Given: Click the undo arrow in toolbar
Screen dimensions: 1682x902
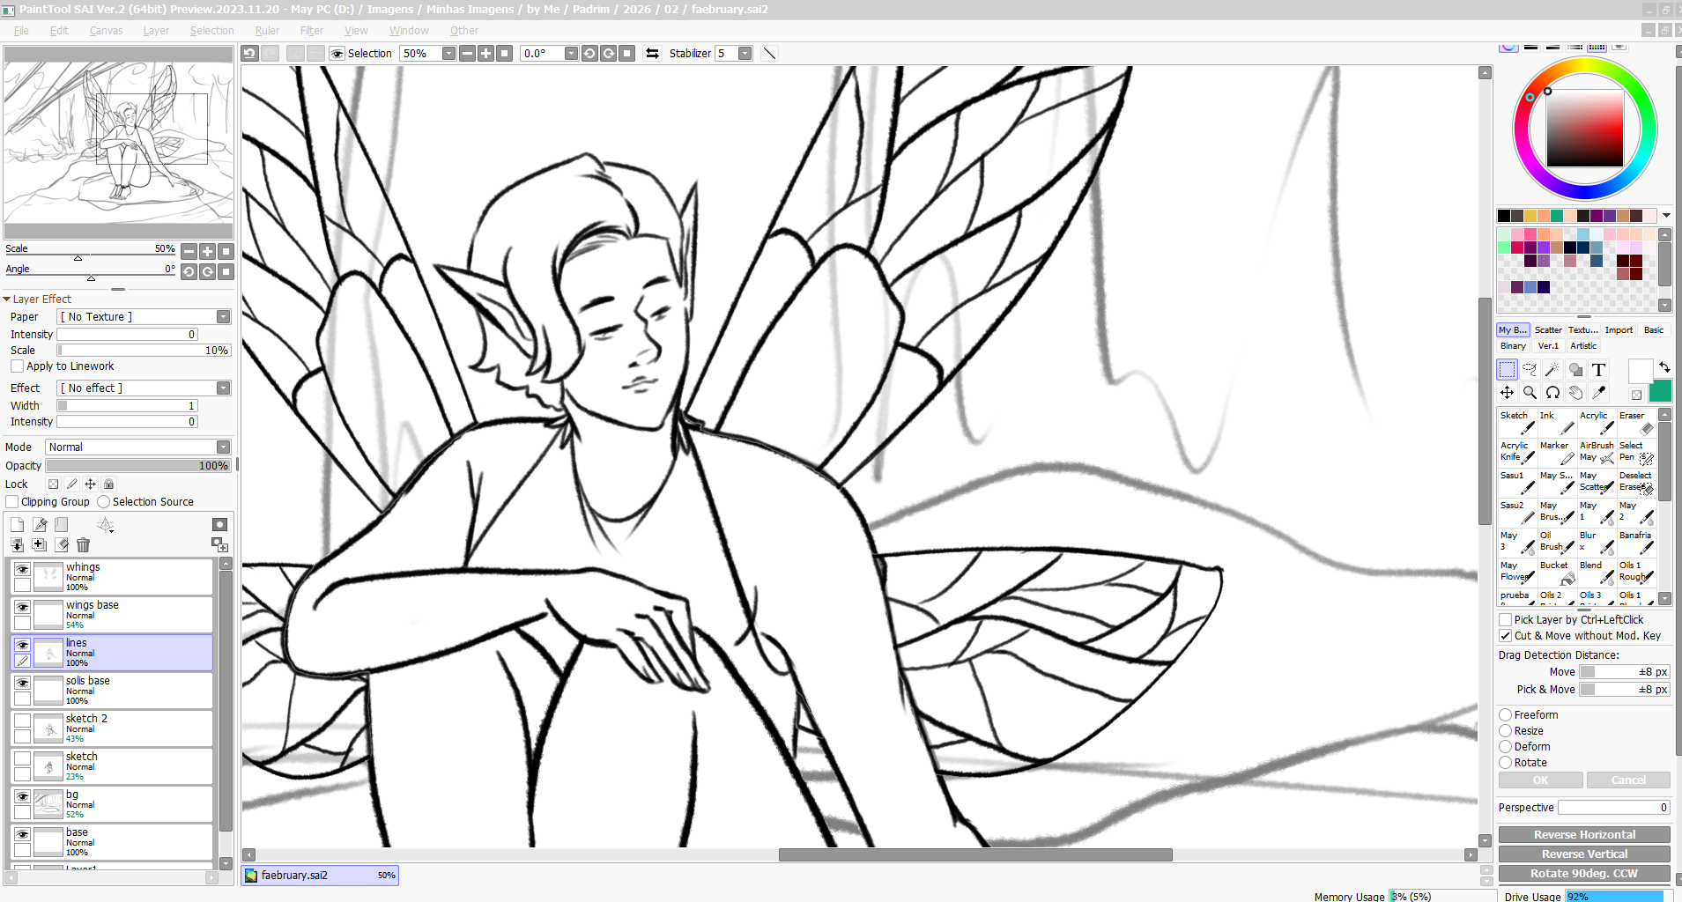Looking at the screenshot, I should (250, 54).
